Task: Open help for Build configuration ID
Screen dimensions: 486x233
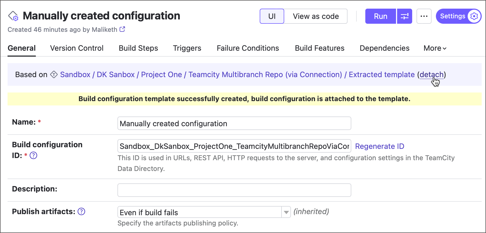Action: 34,155
